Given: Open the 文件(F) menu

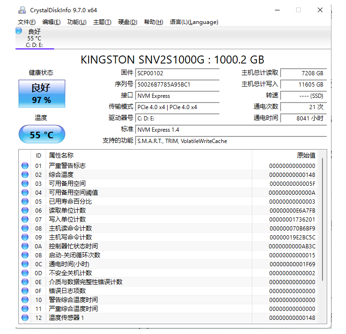Looking at the screenshot, I should pyautogui.click(x=27, y=22).
